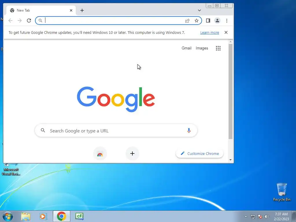Open the Chrome Web Store shortcut

click(100, 154)
